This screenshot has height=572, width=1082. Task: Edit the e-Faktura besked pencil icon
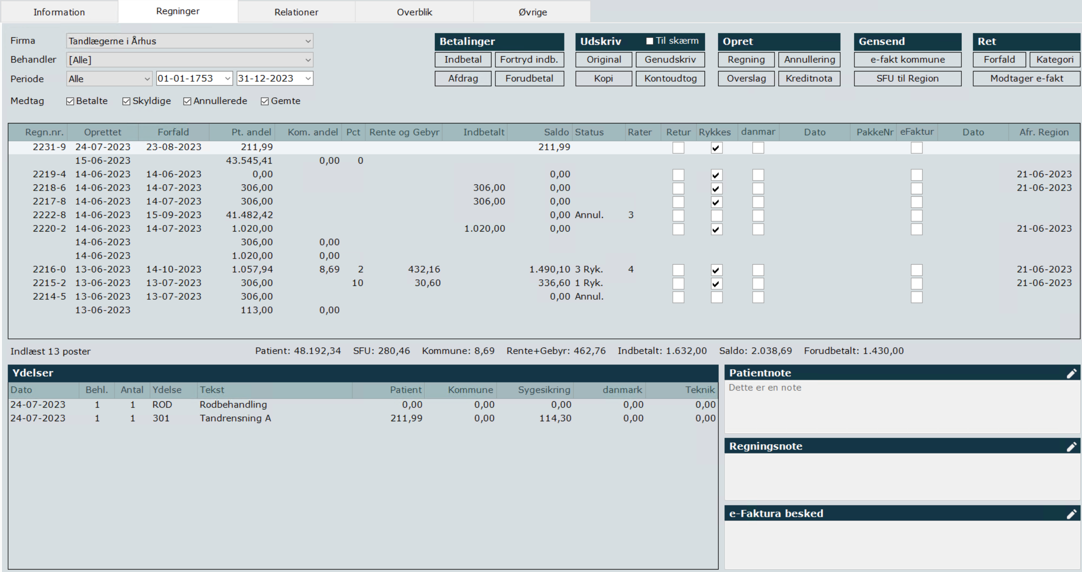click(x=1071, y=514)
